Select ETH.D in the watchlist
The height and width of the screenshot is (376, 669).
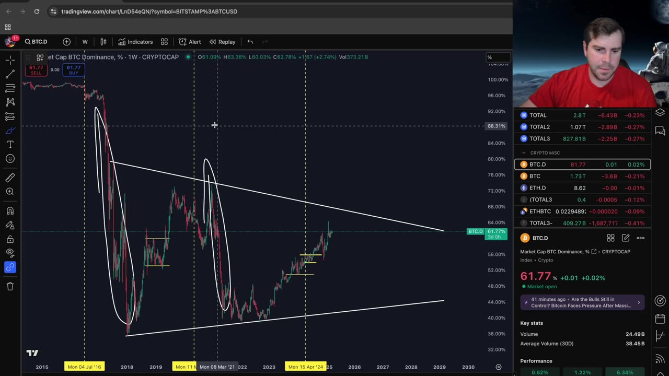pyautogui.click(x=583, y=188)
